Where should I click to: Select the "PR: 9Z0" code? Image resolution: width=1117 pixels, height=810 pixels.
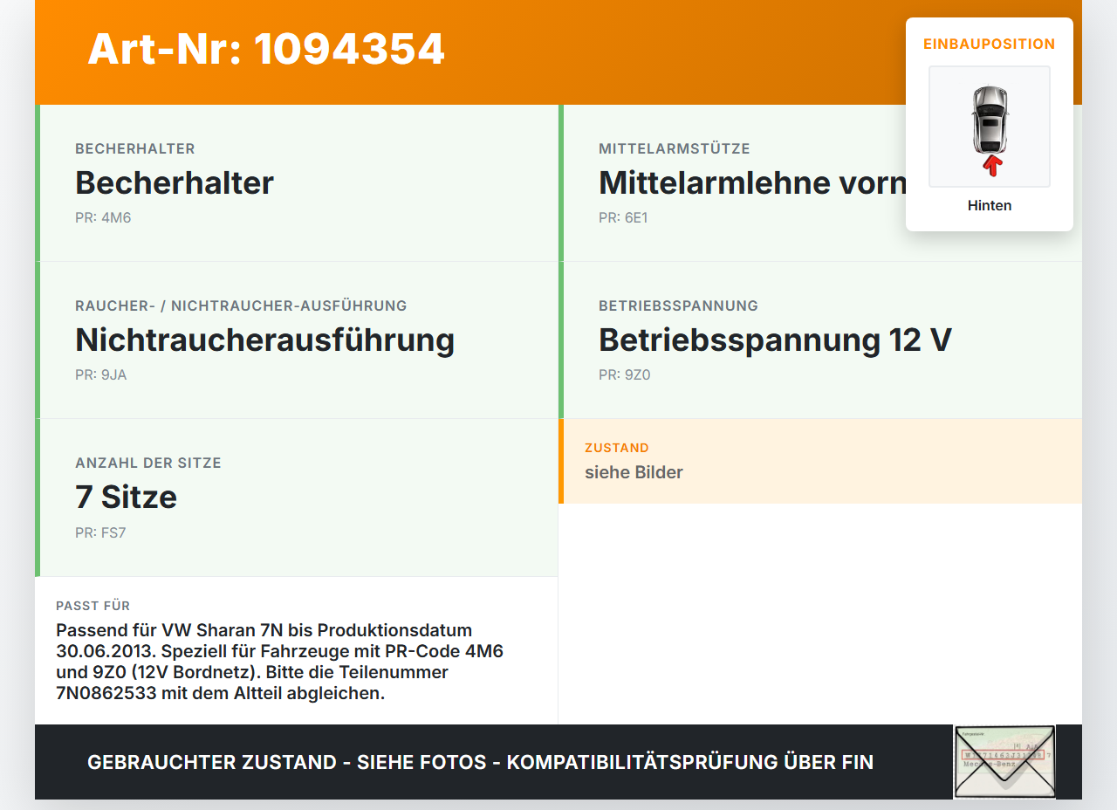[x=625, y=375]
